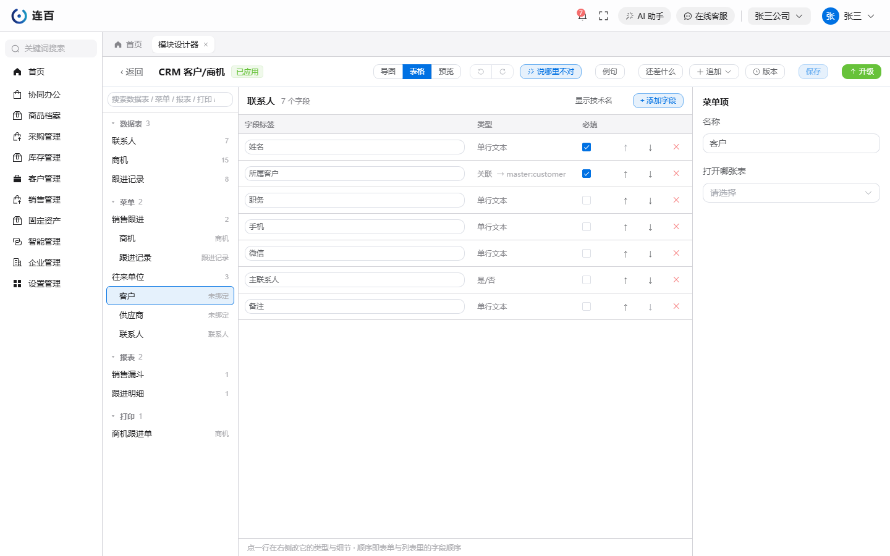This screenshot has width=890, height=556.
Task: Collapse the 数据表 tree group
Action: click(113, 124)
